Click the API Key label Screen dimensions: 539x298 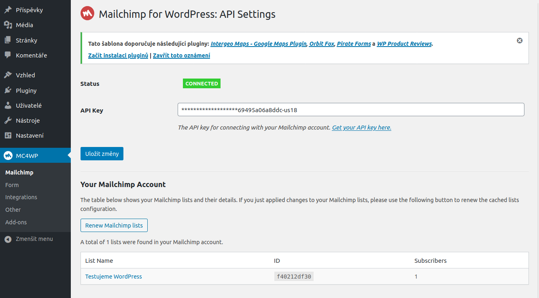(92, 111)
